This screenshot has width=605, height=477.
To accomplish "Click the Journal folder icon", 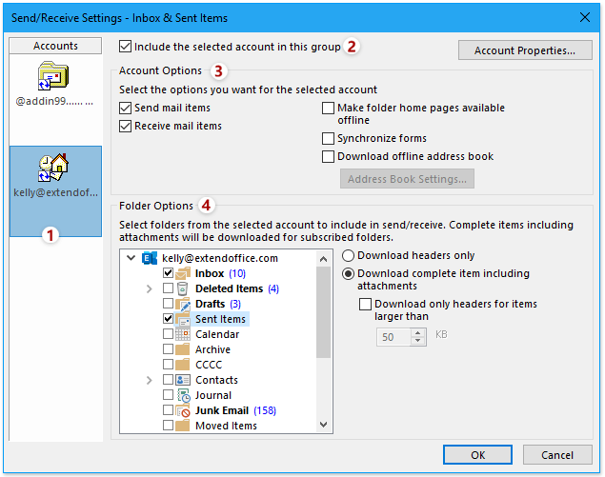I will [x=184, y=395].
